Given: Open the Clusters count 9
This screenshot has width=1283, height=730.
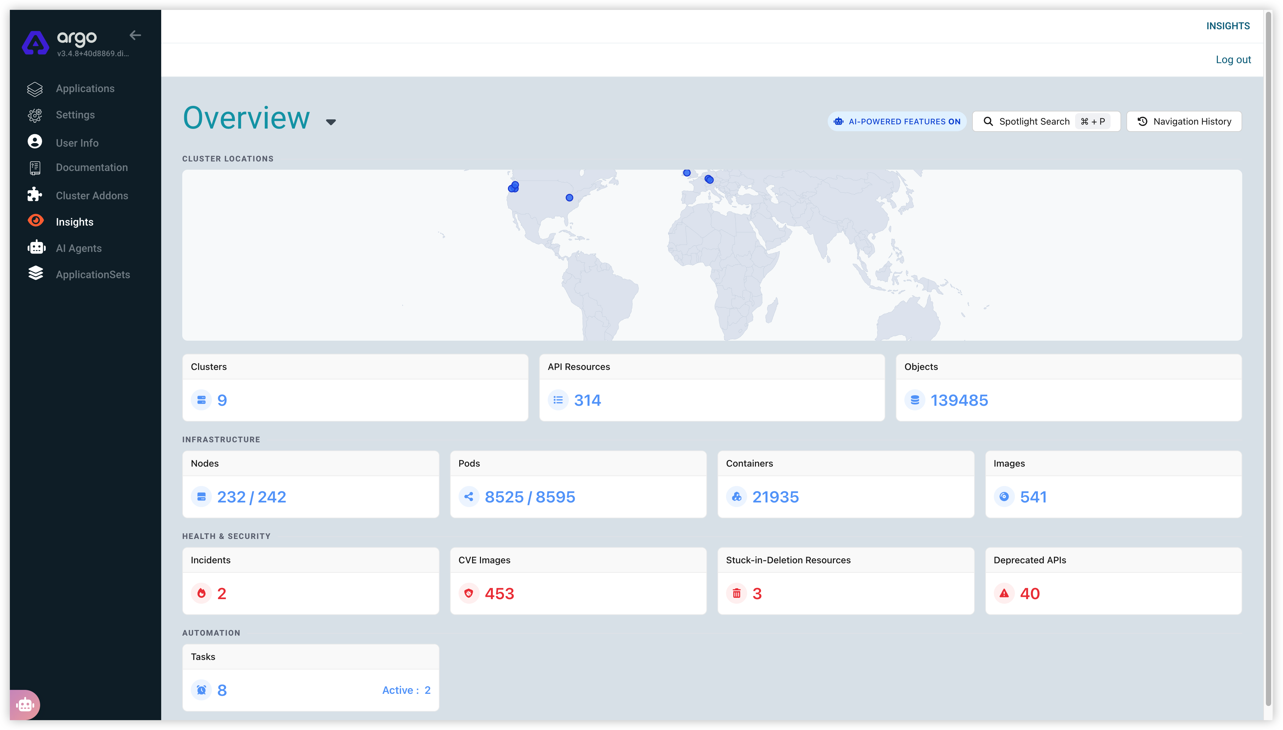Looking at the screenshot, I should 222,400.
